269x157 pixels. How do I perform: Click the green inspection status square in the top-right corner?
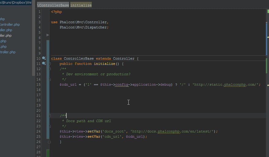click(x=268, y=11)
